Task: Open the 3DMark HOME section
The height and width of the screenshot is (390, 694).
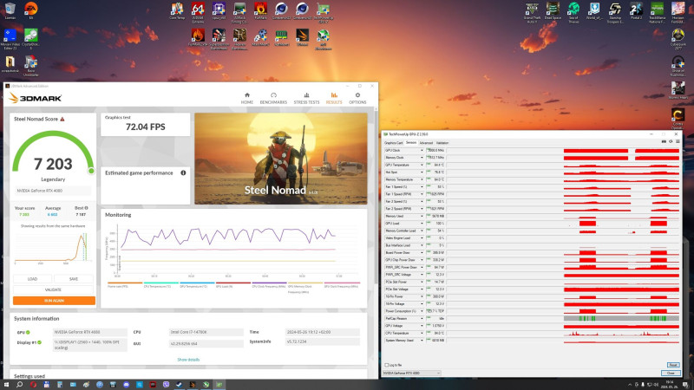Action: [247, 98]
